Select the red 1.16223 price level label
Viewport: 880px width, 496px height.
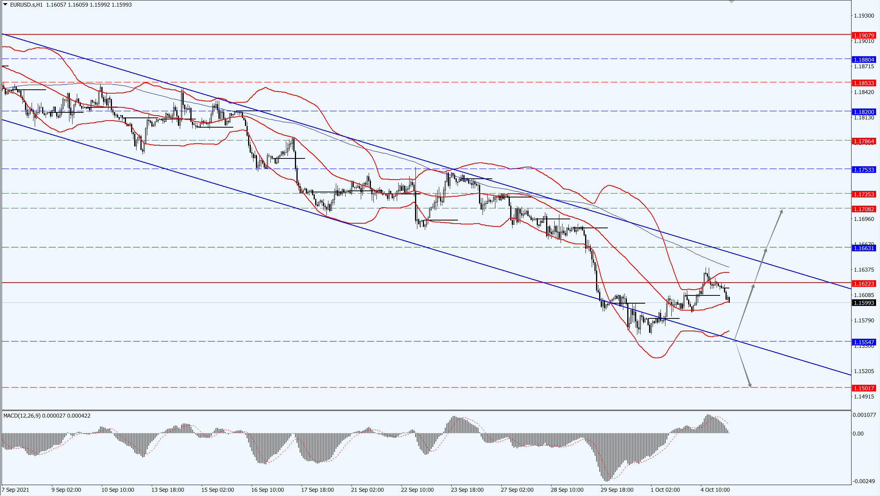click(864, 284)
